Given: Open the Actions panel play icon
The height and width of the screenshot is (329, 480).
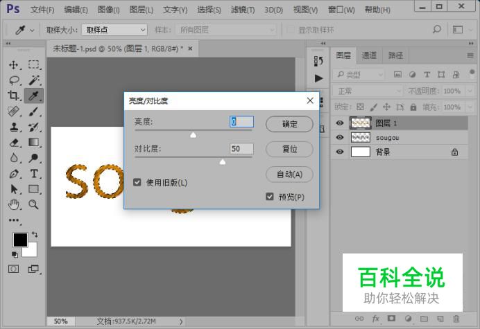Looking at the screenshot, I should pyautogui.click(x=318, y=78).
